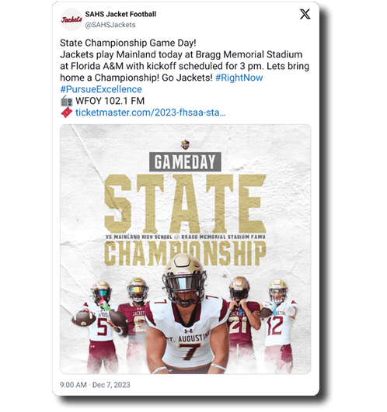The height and width of the screenshot is (412, 387).
Task: Open the @SAHSJackets handle
Action: [110, 25]
